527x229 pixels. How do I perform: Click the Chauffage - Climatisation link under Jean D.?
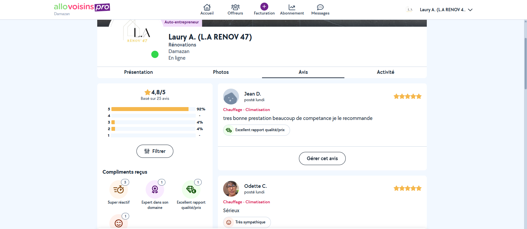pos(247,110)
